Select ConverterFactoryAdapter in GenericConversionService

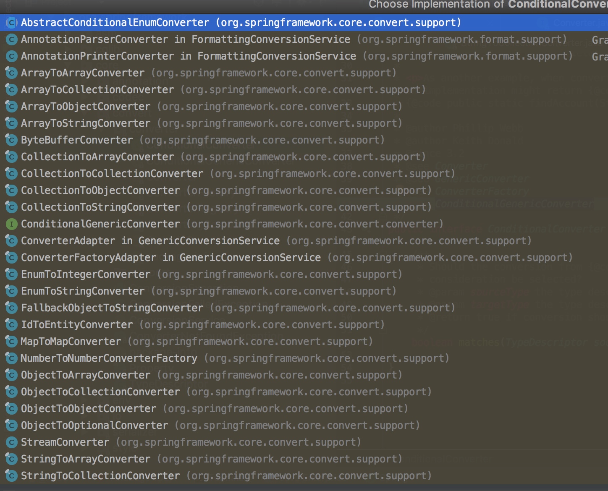coord(170,258)
